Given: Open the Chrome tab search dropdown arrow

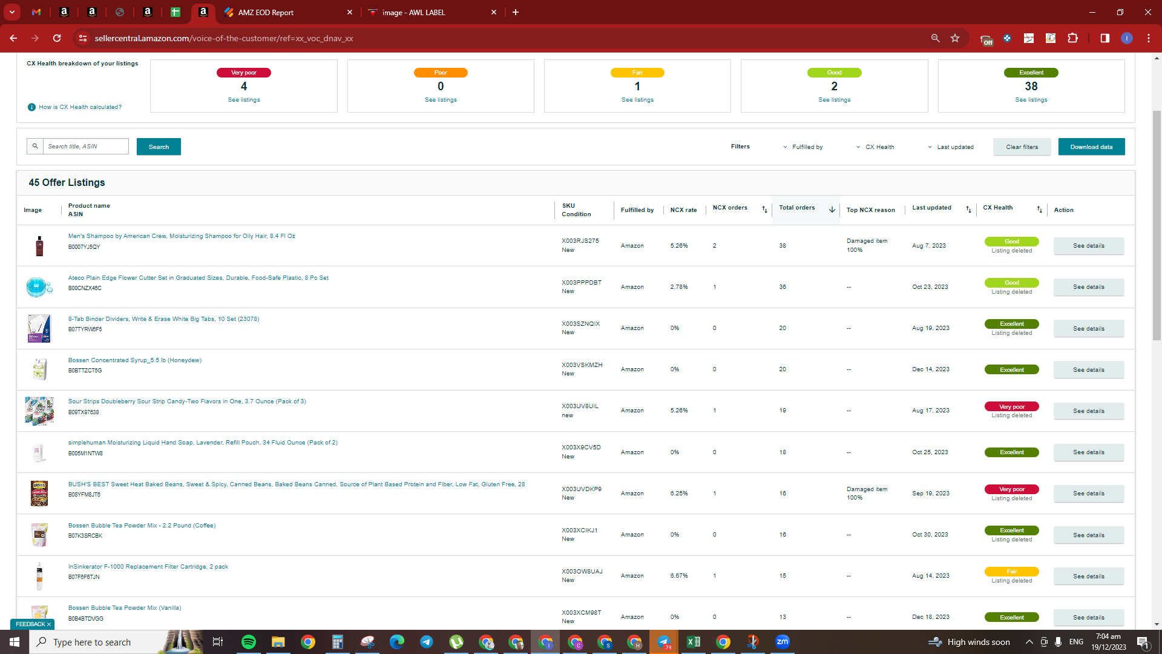Looking at the screenshot, I should click(11, 12).
